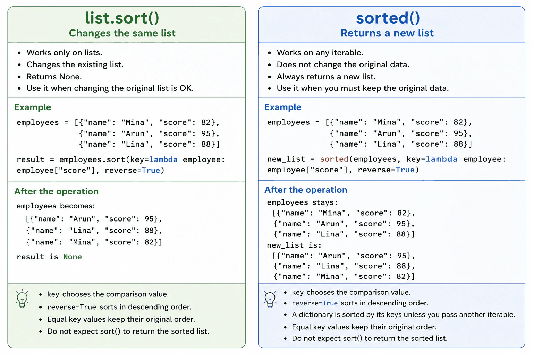Image resolution: width=533 pixels, height=355 pixels.
Task: Click the new_list is: label
Action: point(294,245)
